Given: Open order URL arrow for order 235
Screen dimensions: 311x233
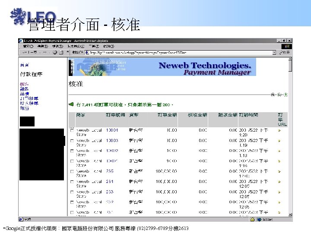Looking at the screenshot, I should [279, 172].
